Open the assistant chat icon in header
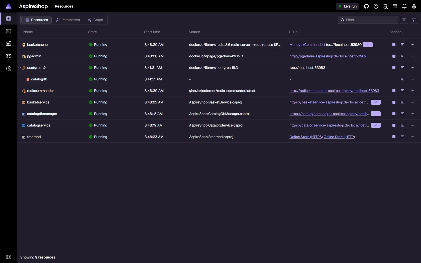Image resolution: width=421 pixels, height=263 pixels. point(386,6)
